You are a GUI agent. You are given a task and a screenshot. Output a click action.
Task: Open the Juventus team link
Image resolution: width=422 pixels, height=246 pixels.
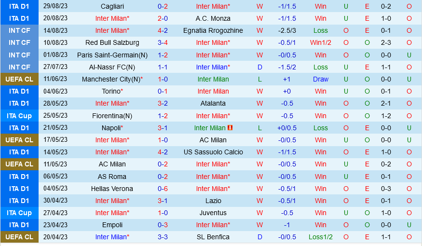(x=213, y=213)
